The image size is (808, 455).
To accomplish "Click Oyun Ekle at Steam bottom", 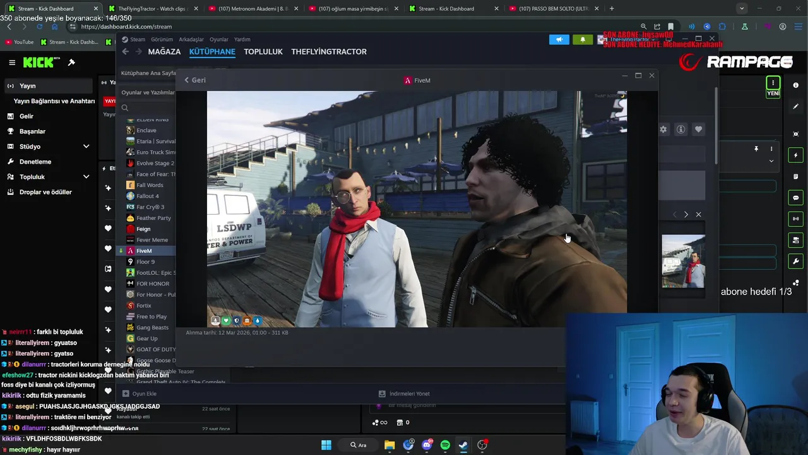I will 139,394.
